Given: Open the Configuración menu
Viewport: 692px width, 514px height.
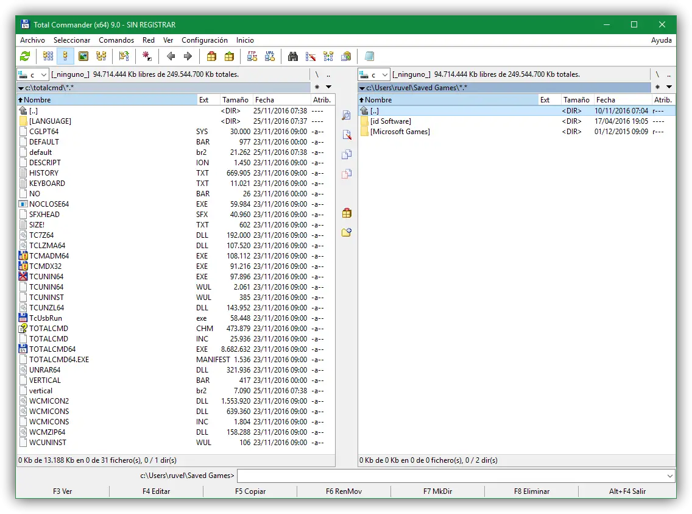Looking at the screenshot, I should click(x=205, y=40).
